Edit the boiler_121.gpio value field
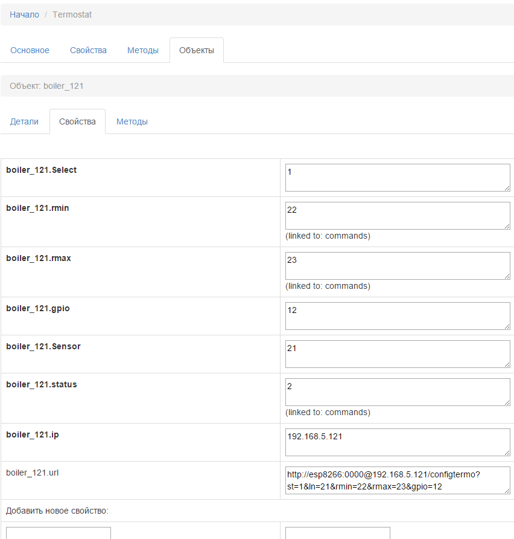The width and height of the screenshot is (514, 539). [397, 316]
